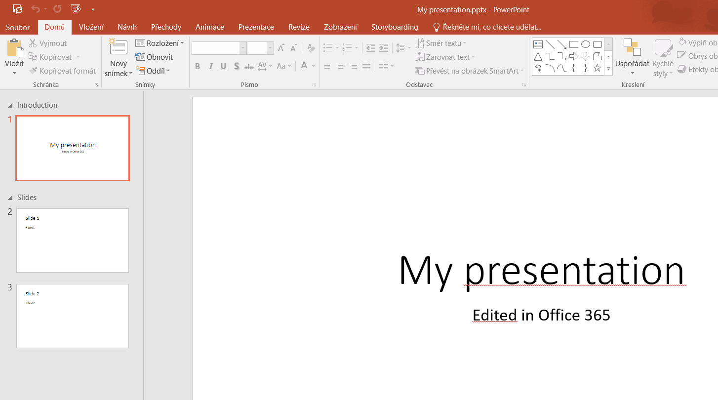Toggle italic formatting
The height and width of the screenshot is (400, 718).
[210, 66]
